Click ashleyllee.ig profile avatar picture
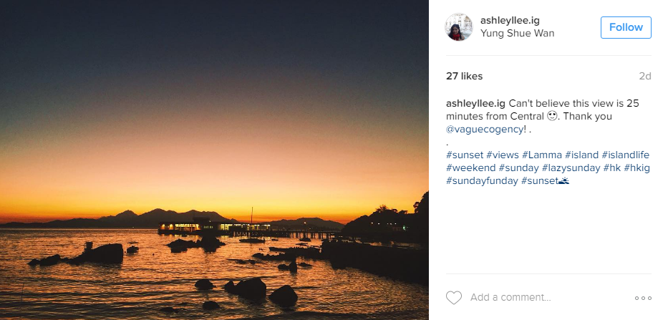Screen dimensions: 668x320 458,27
